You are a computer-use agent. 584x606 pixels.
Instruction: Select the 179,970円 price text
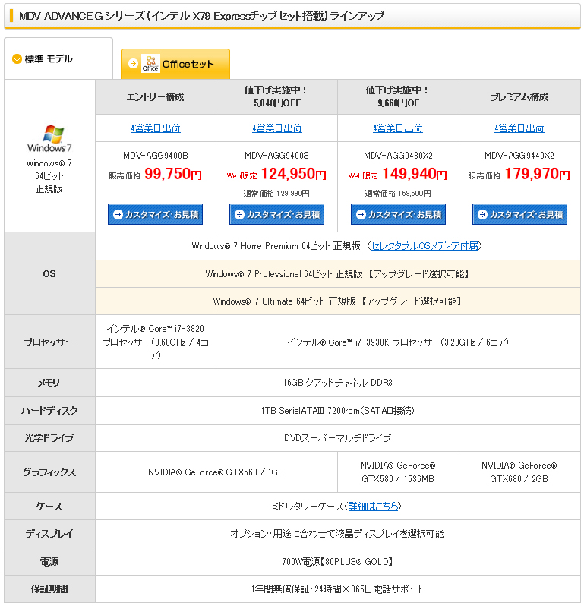point(537,175)
